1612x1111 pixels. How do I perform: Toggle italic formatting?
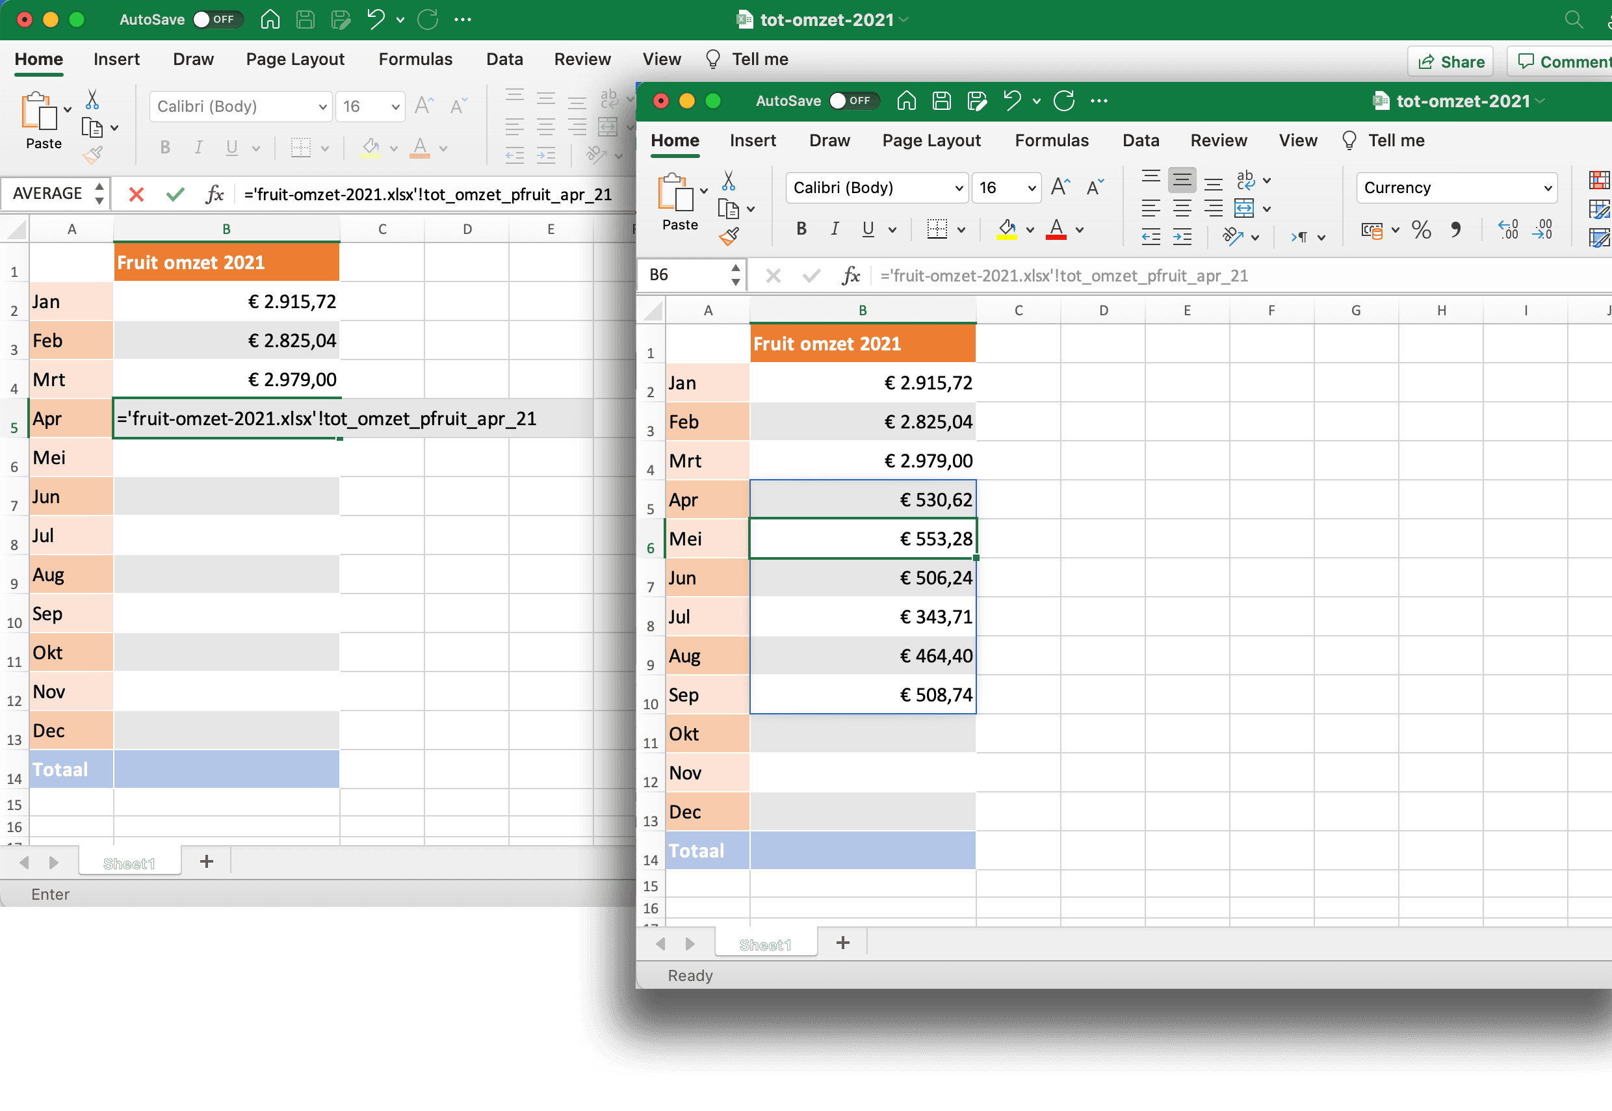tap(835, 228)
